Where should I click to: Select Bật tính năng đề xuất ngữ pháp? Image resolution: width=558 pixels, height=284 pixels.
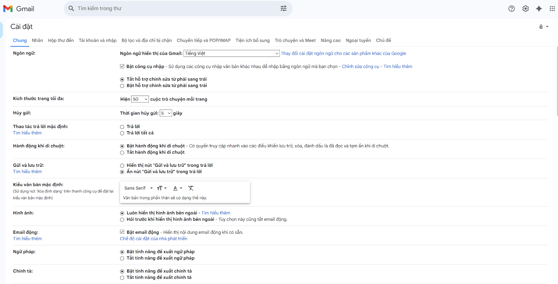[122, 252]
